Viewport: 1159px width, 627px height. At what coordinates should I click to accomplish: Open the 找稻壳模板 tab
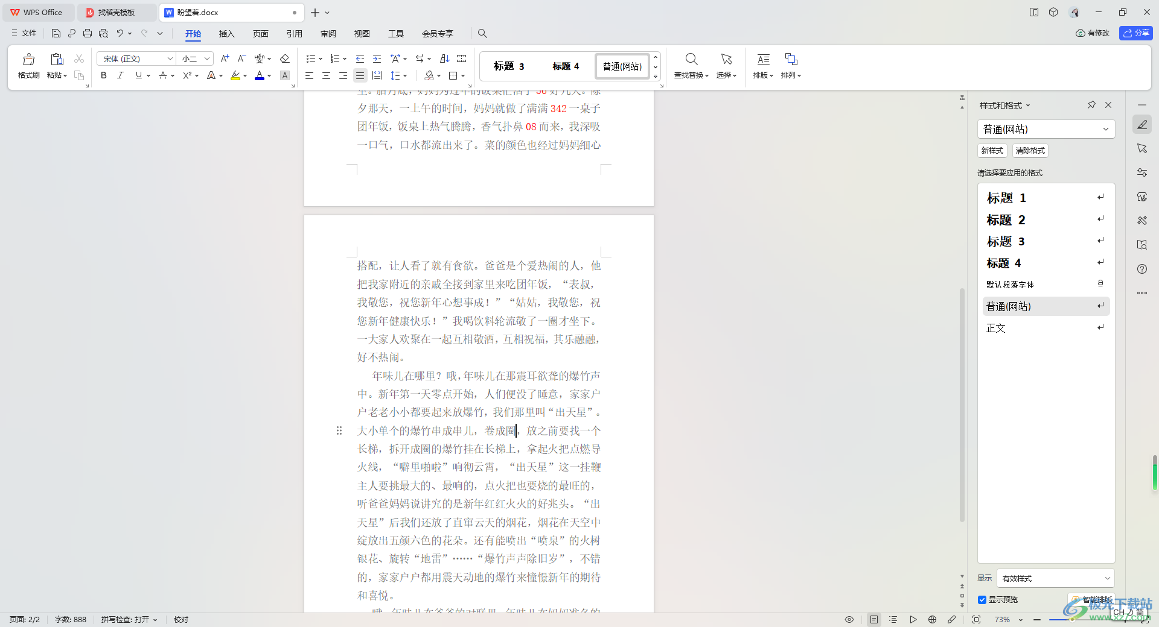tap(116, 12)
